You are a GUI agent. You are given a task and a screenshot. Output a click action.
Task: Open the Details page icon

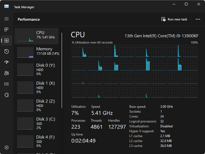pyautogui.click(x=7, y=84)
